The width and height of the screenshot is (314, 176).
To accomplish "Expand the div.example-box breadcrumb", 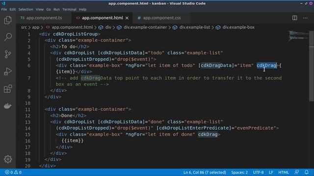I will [x=235, y=27].
